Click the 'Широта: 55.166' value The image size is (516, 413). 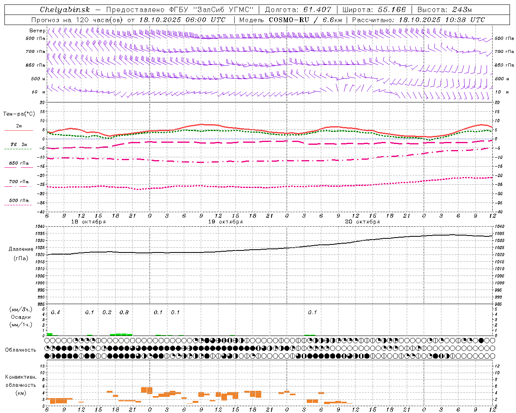(374, 10)
